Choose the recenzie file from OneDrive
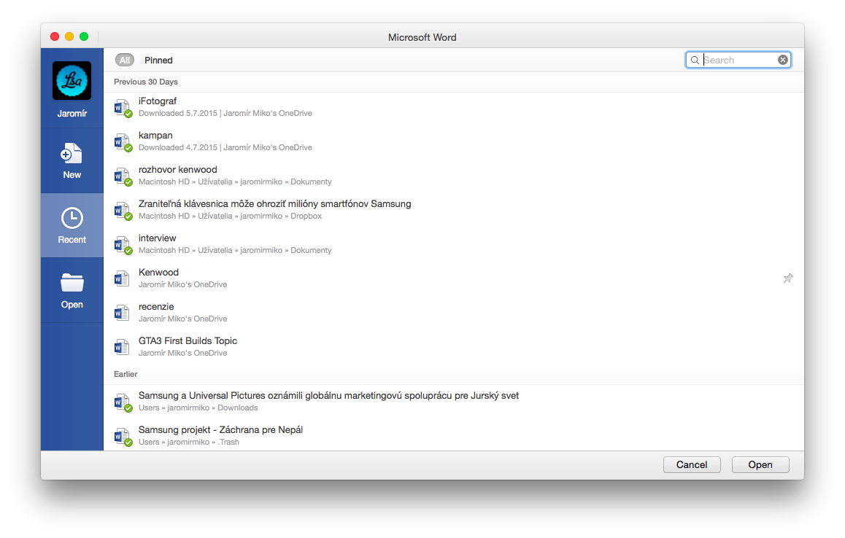 point(156,307)
